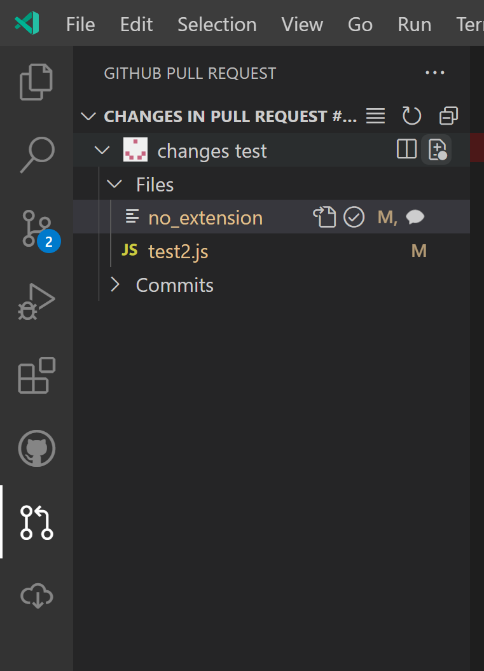Mark no_extension as viewed with checkmark
The height and width of the screenshot is (671, 484).
coord(354,217)
